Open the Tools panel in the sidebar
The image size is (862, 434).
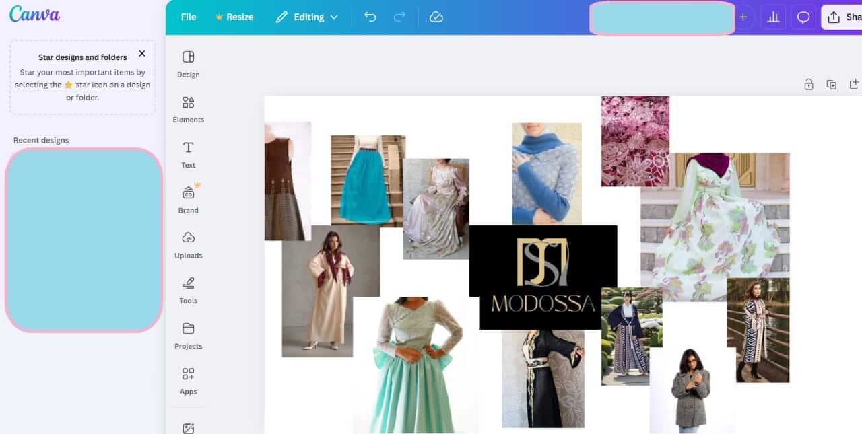pos(188,289)
